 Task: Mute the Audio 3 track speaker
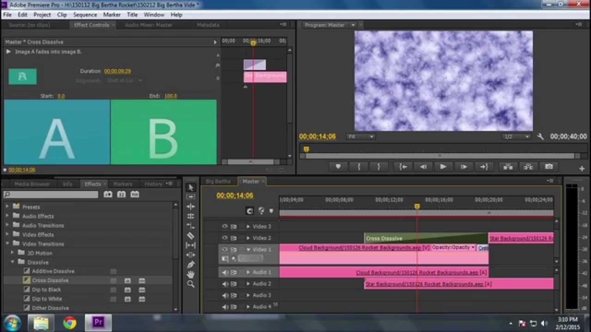(x=225, y=296)
